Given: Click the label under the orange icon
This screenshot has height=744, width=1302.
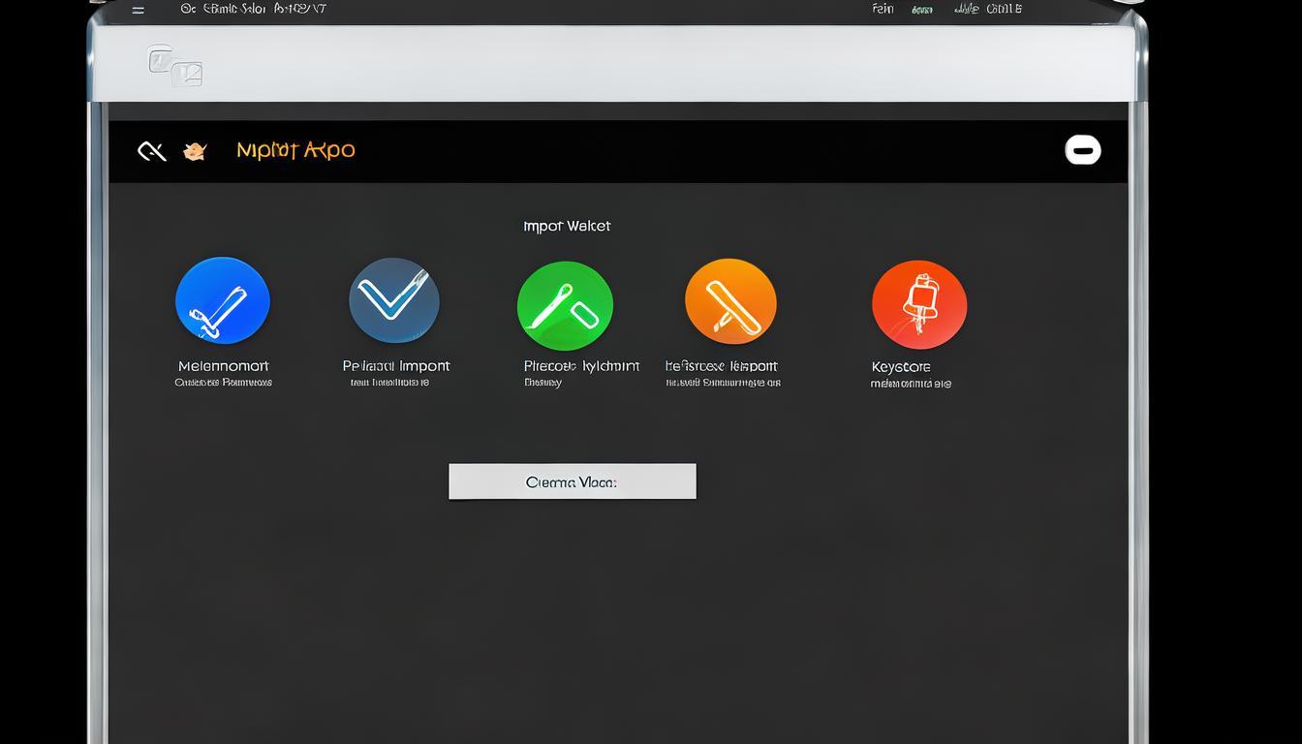Looking at the screenshot, I should tap(722, 366).
